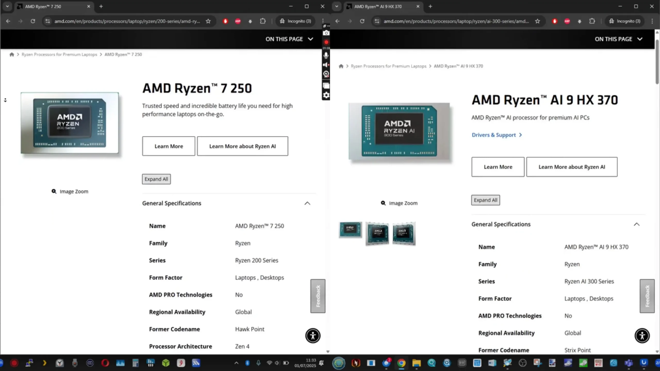Click the right window's vertical scrollbar thumb
Screen dimensions: 660x371
pos(657,62)
